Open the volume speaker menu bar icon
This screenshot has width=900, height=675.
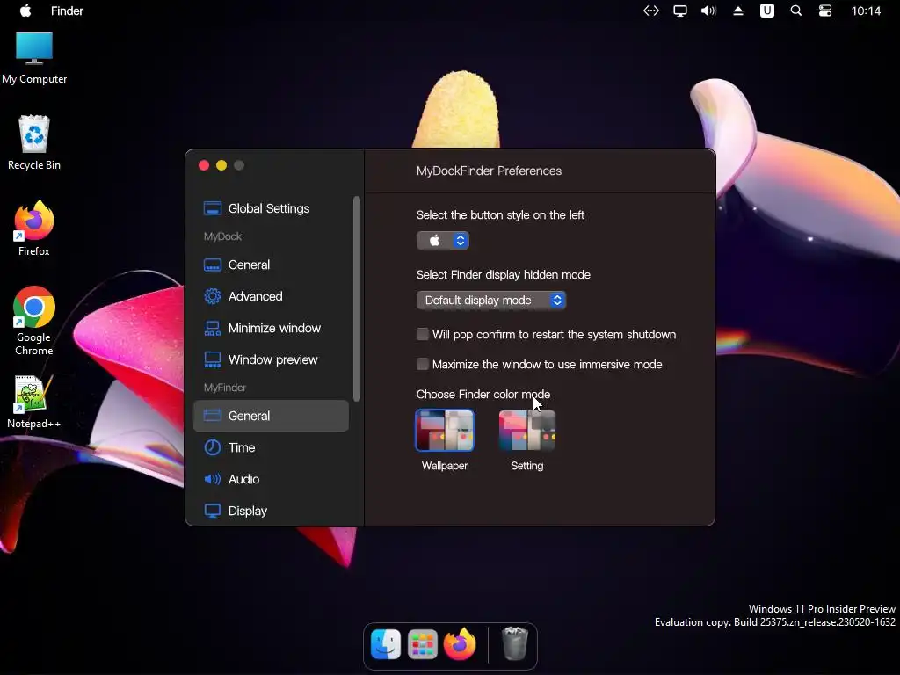point(709,11)
